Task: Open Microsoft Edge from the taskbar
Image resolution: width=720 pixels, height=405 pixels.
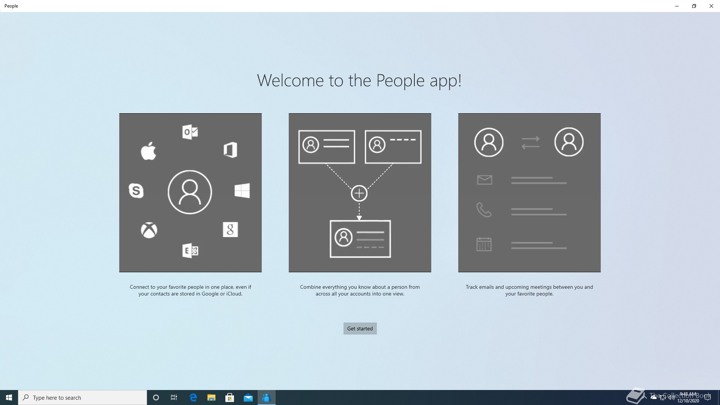Action: pos(193,397)
